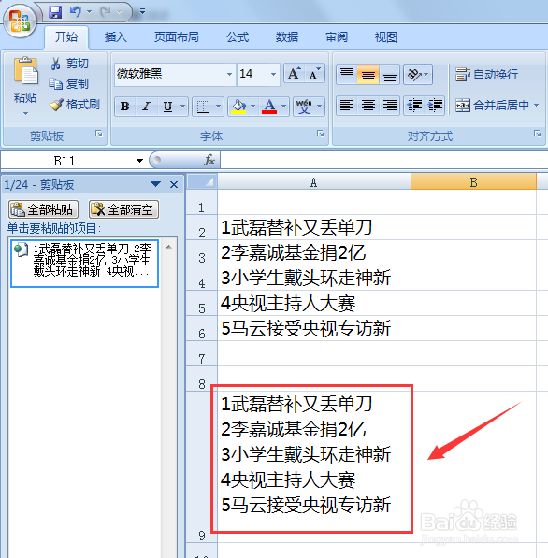Set middle vertical alignment

click(368, 75)
